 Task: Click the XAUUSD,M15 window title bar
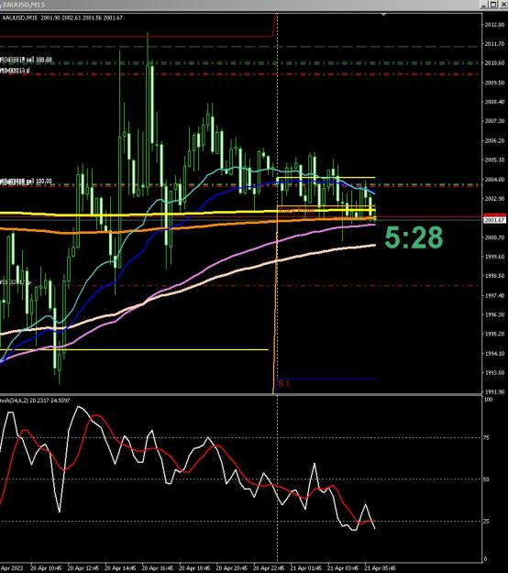[237, 5]
